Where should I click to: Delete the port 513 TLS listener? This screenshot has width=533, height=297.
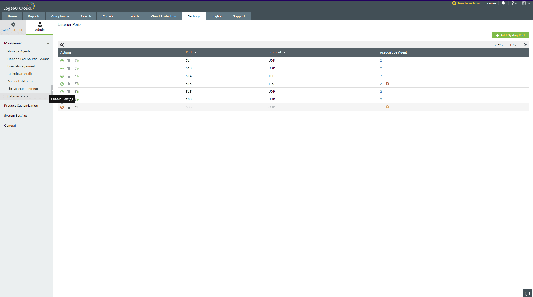click(x=68, y=84)
